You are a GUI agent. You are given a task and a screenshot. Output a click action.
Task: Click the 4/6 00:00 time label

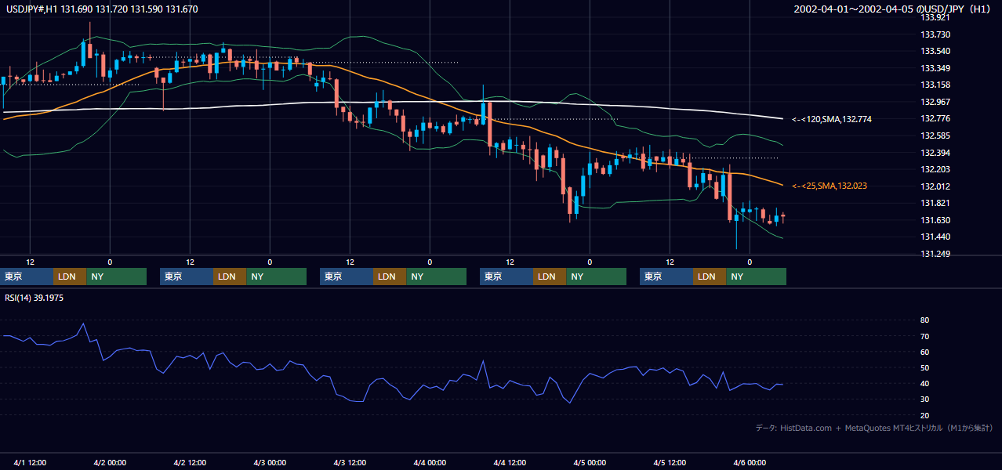[750, 463]
